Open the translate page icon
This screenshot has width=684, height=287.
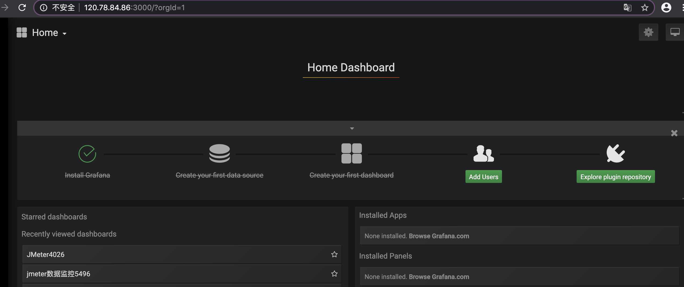point(627,8)
